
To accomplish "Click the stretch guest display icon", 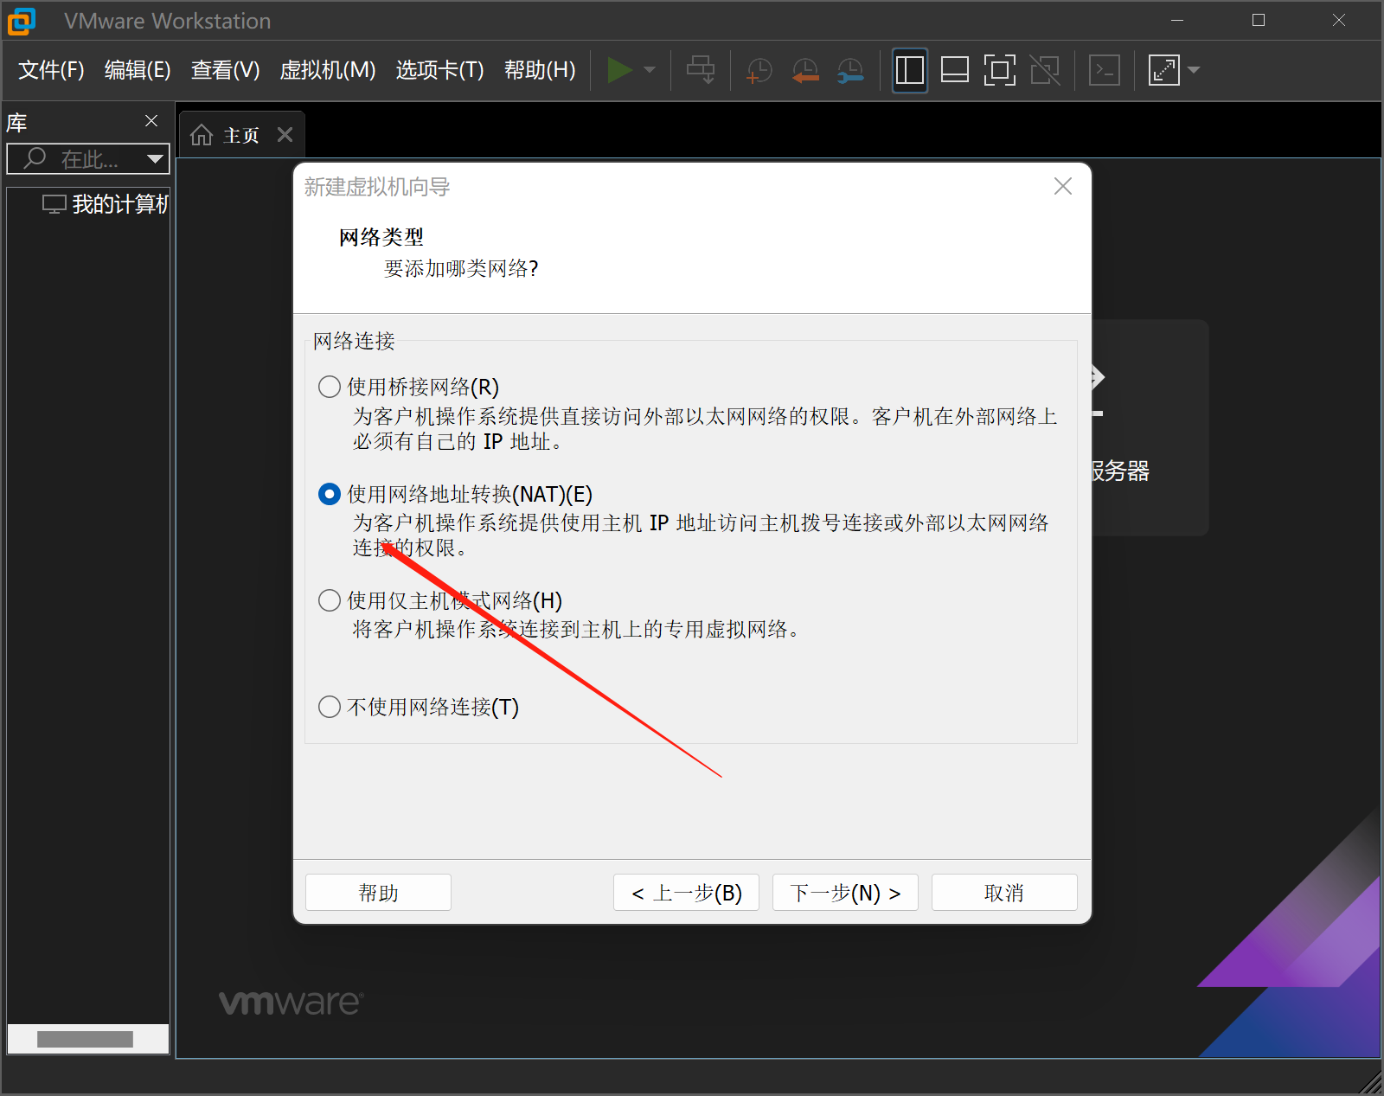I will (x=1164, y=70).
